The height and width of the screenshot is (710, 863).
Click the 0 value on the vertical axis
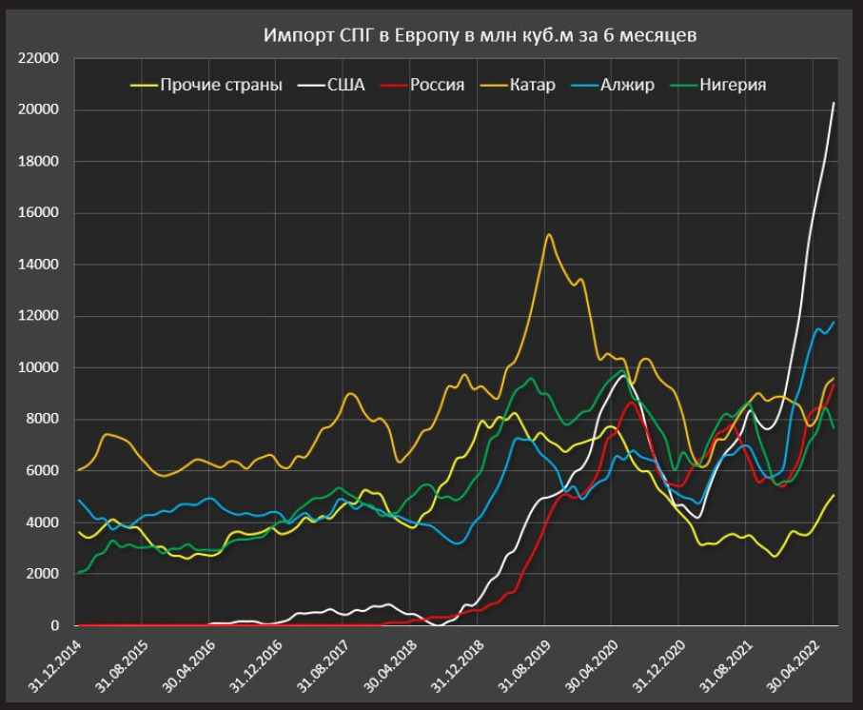click(x=55, y=626)
